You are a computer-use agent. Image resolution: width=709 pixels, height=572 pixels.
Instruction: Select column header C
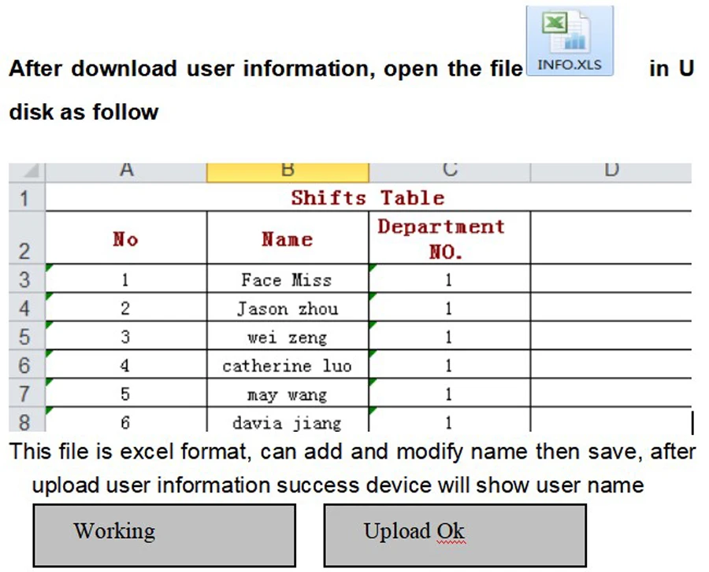click(x=449, y=168)
